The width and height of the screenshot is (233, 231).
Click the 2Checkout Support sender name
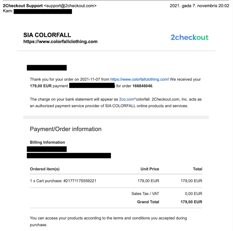(23, 6)
